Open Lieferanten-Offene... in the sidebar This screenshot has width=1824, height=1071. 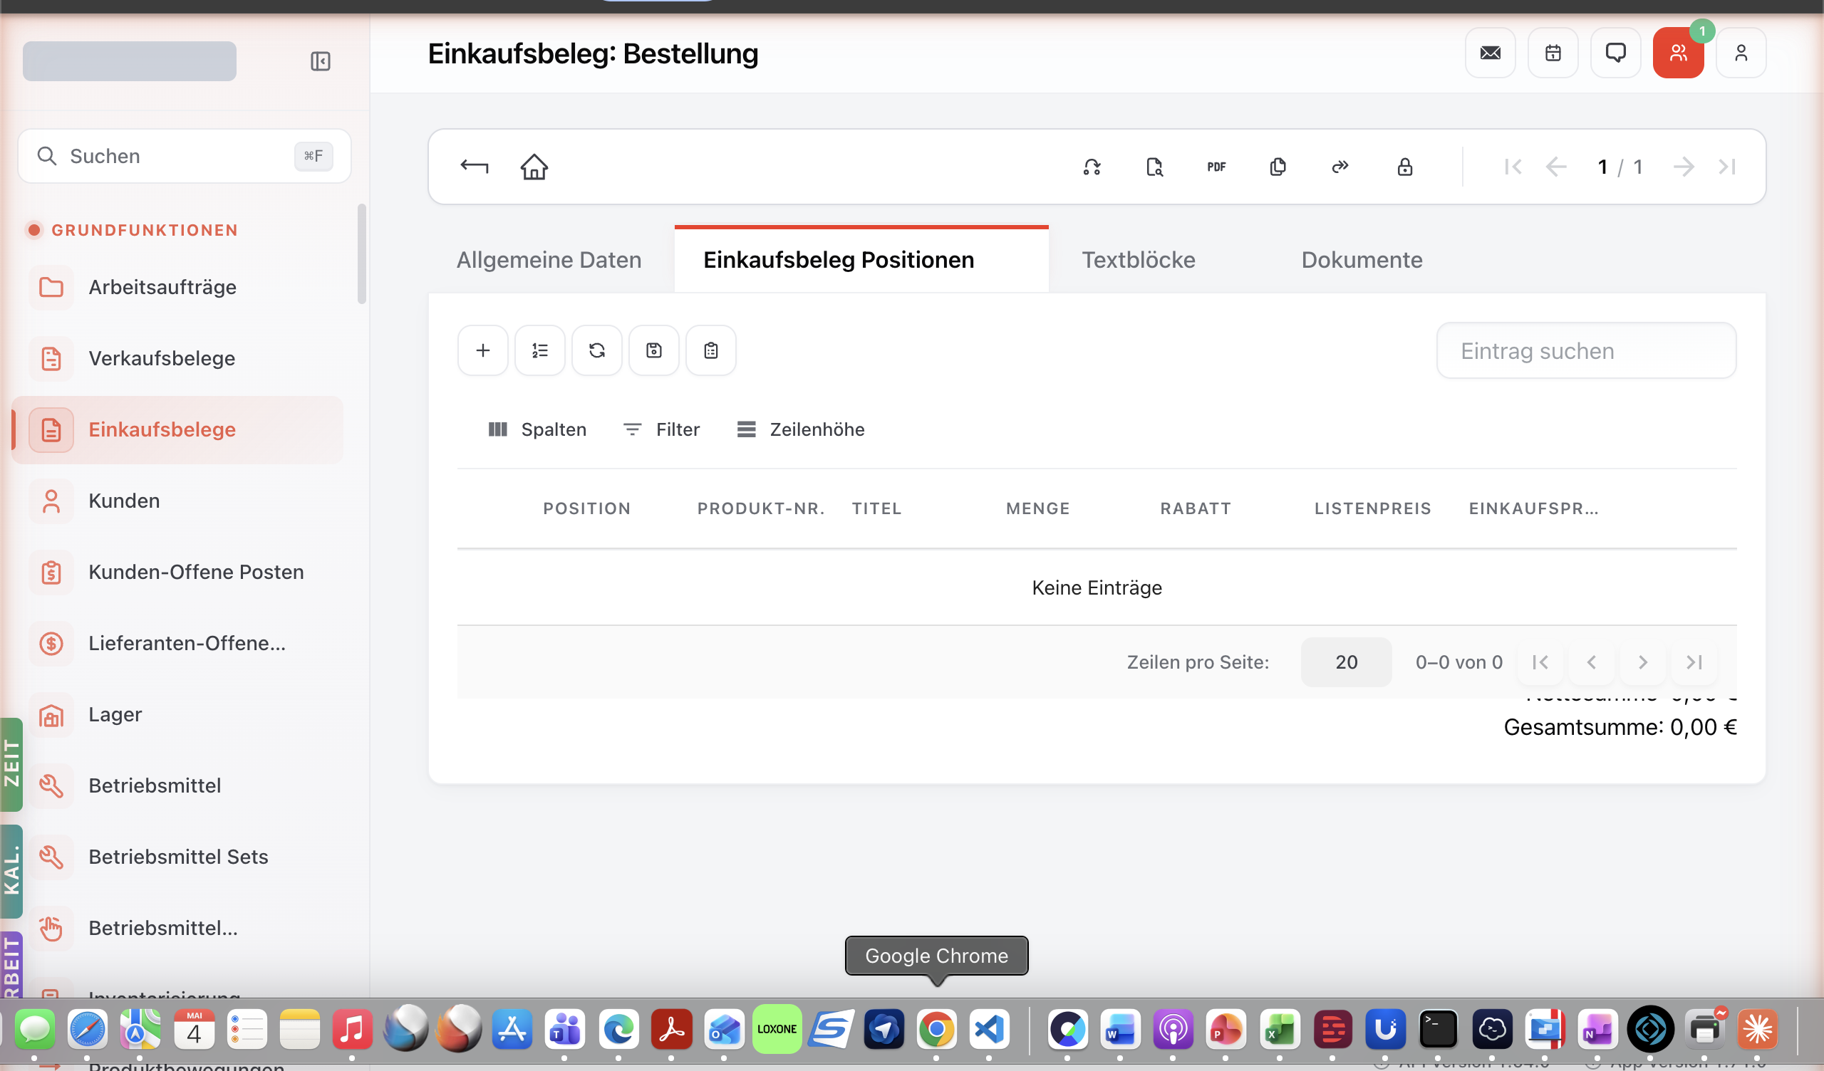177,643
